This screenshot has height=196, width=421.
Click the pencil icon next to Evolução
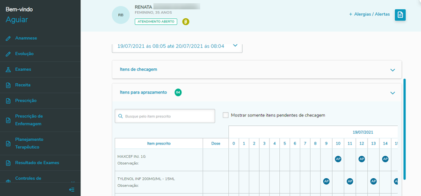(x=8, y=54)
